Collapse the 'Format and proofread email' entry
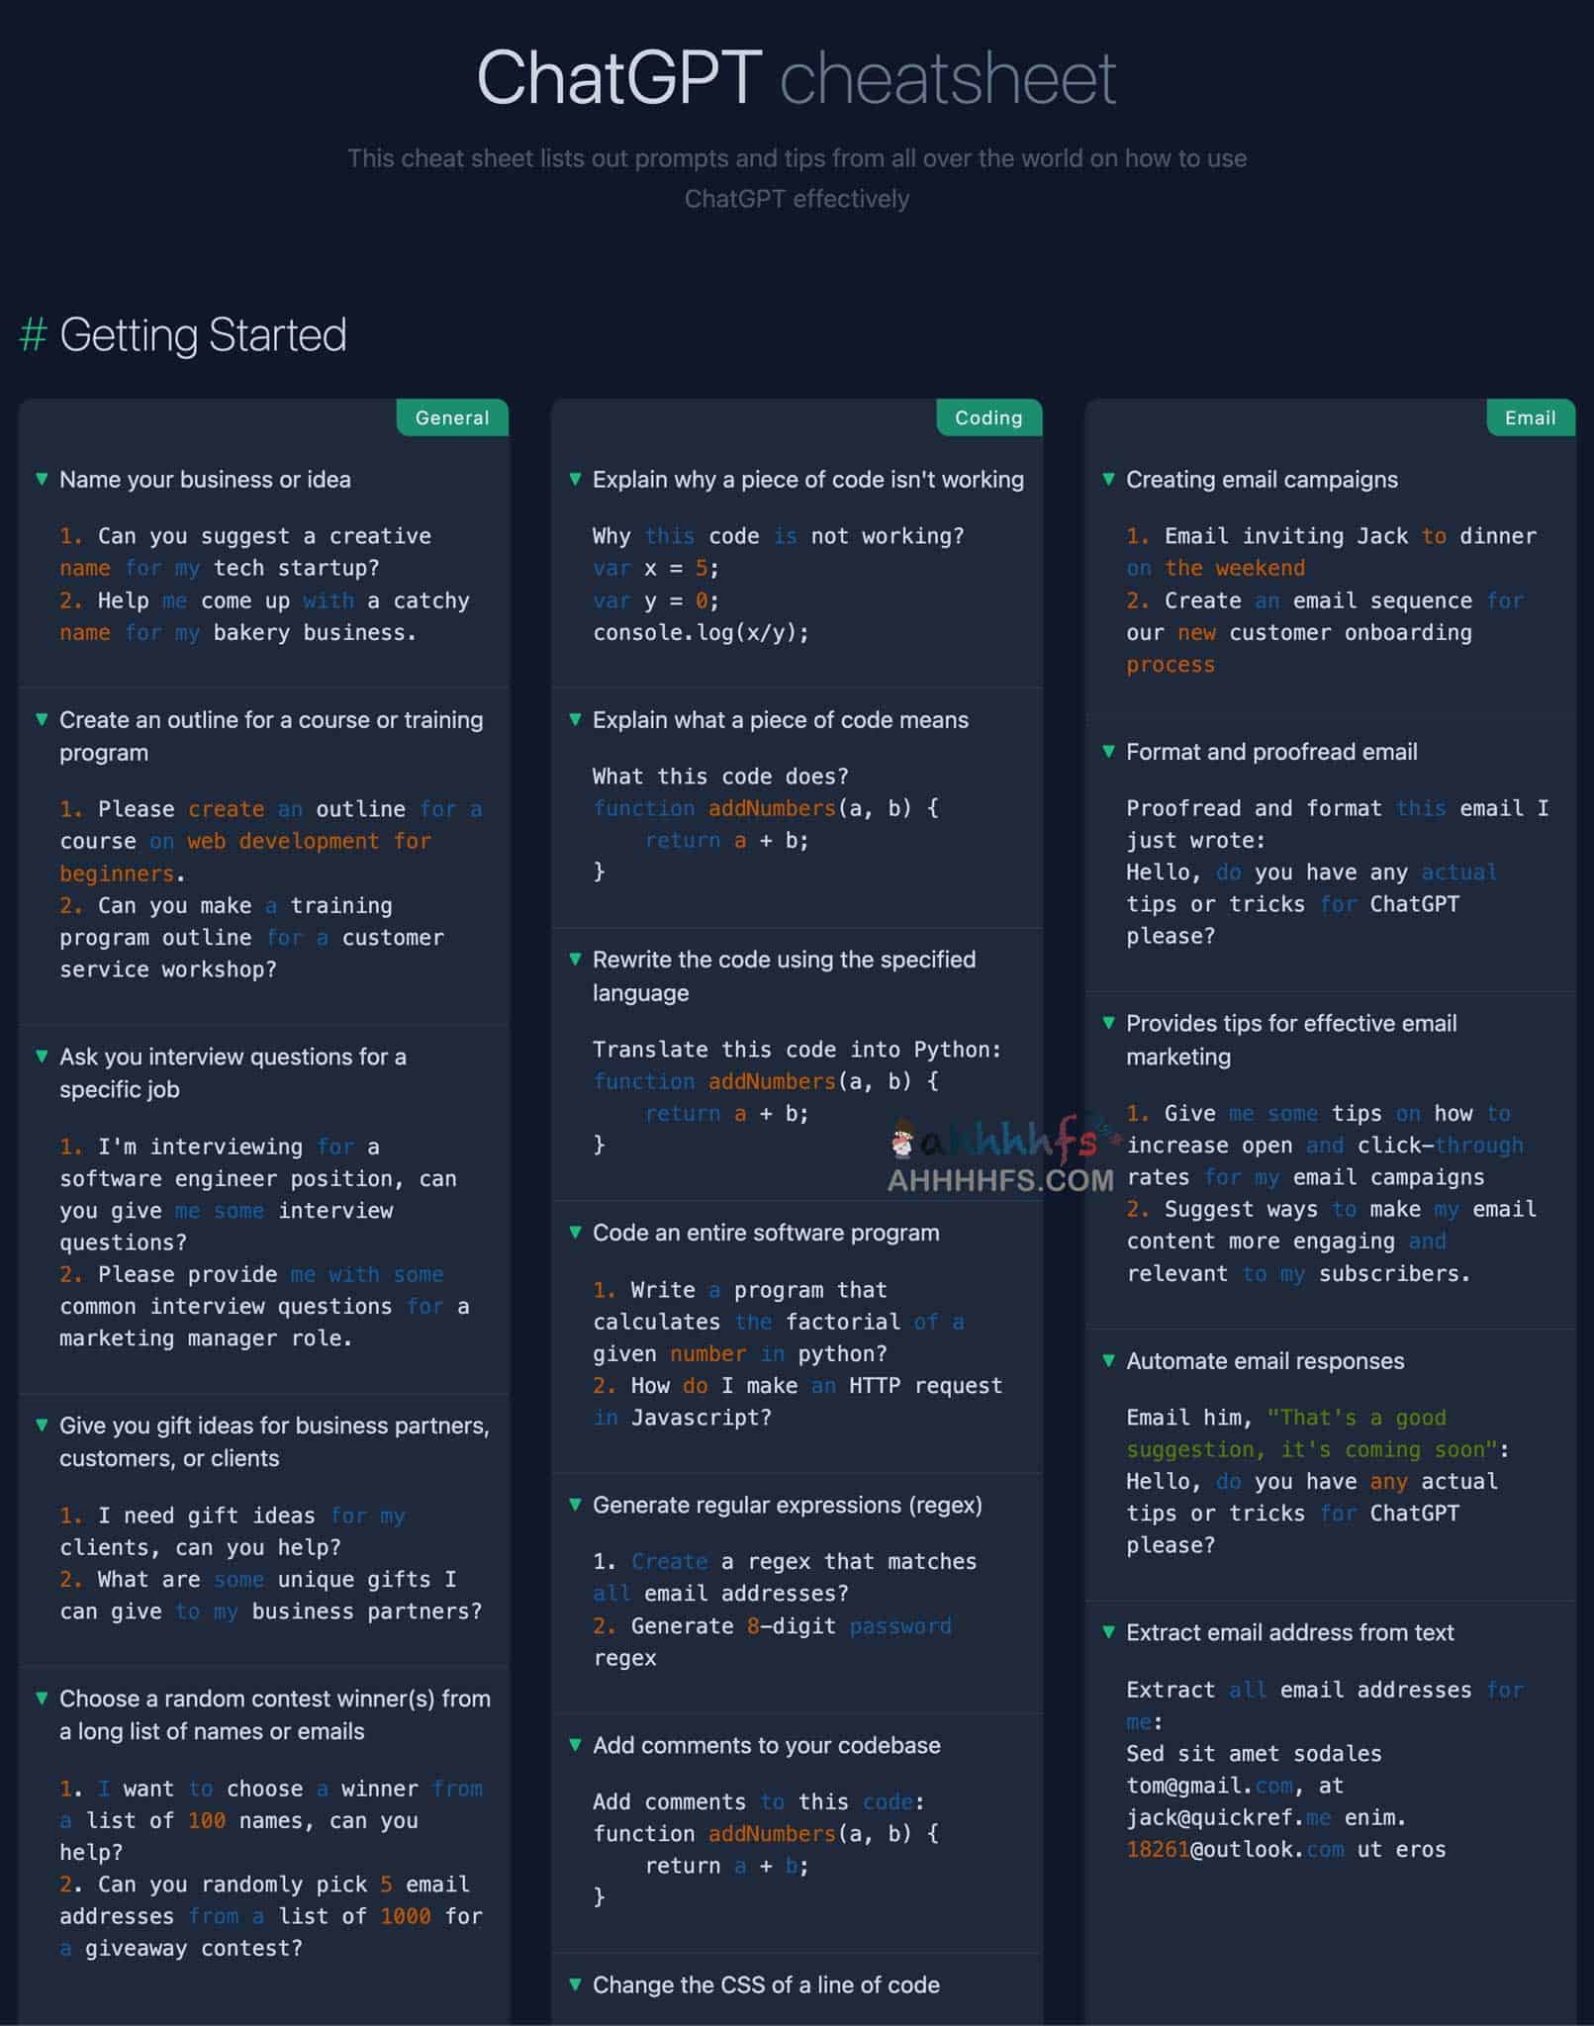The image size is (1594, 2026). (x=1109, y=753)
